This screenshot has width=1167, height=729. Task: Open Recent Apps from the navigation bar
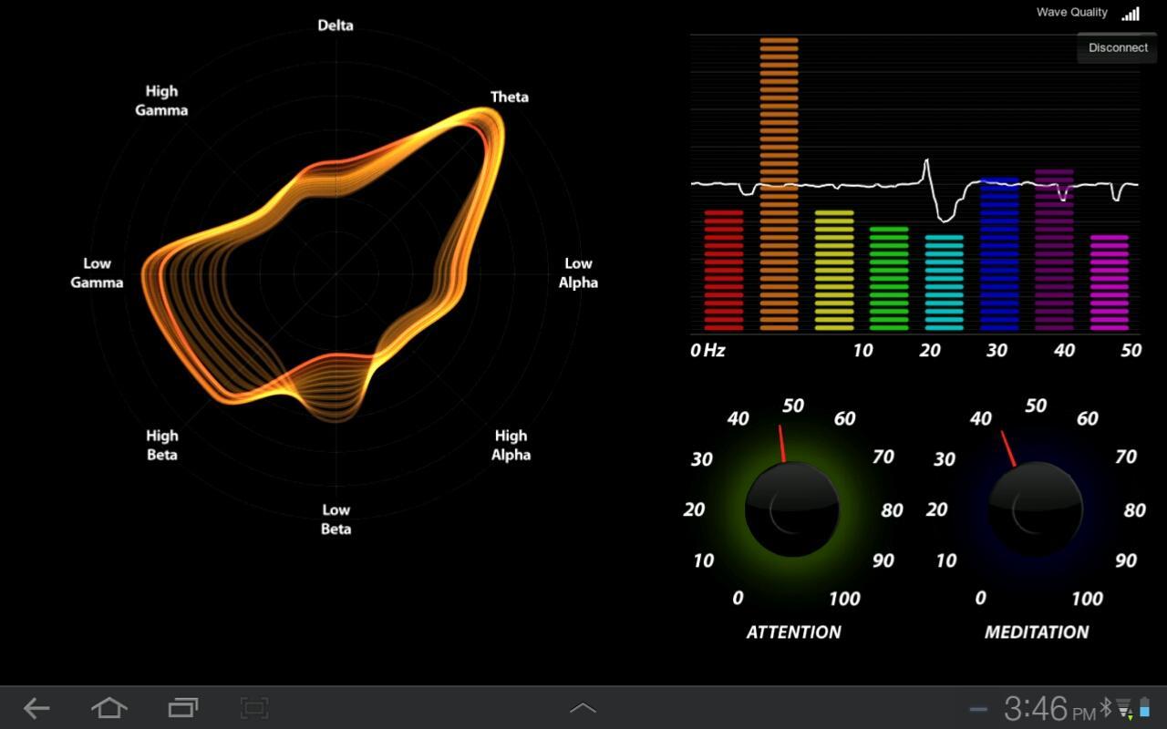(181, 707)
